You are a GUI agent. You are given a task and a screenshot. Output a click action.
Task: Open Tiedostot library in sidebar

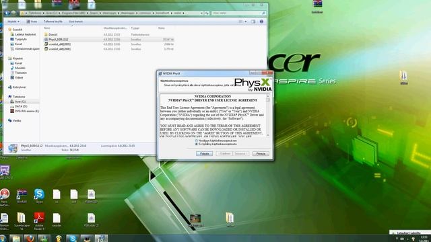coord(18,73)
